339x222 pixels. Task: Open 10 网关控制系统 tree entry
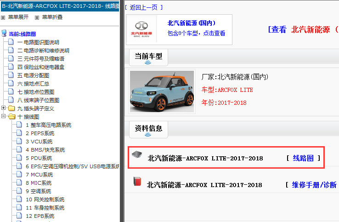(45, 199)
